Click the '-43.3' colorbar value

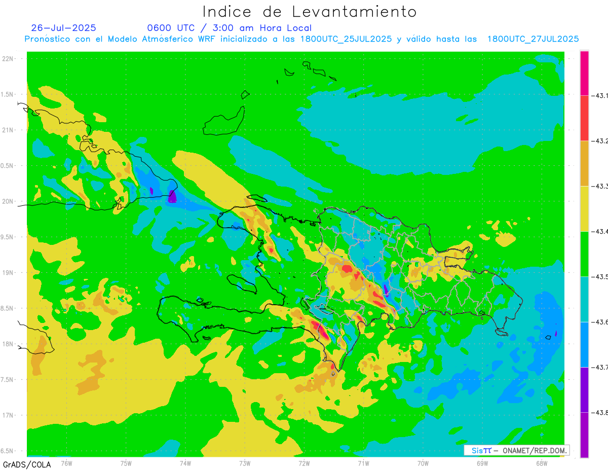pos(601,186)
